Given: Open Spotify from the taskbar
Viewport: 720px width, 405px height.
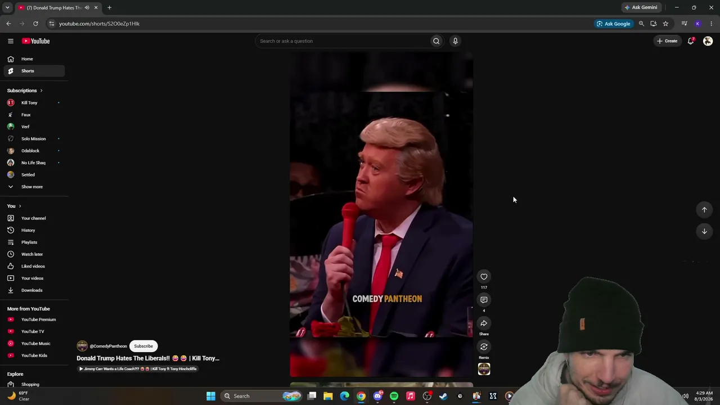Looking at the screenshot, I should pos(394,396).
